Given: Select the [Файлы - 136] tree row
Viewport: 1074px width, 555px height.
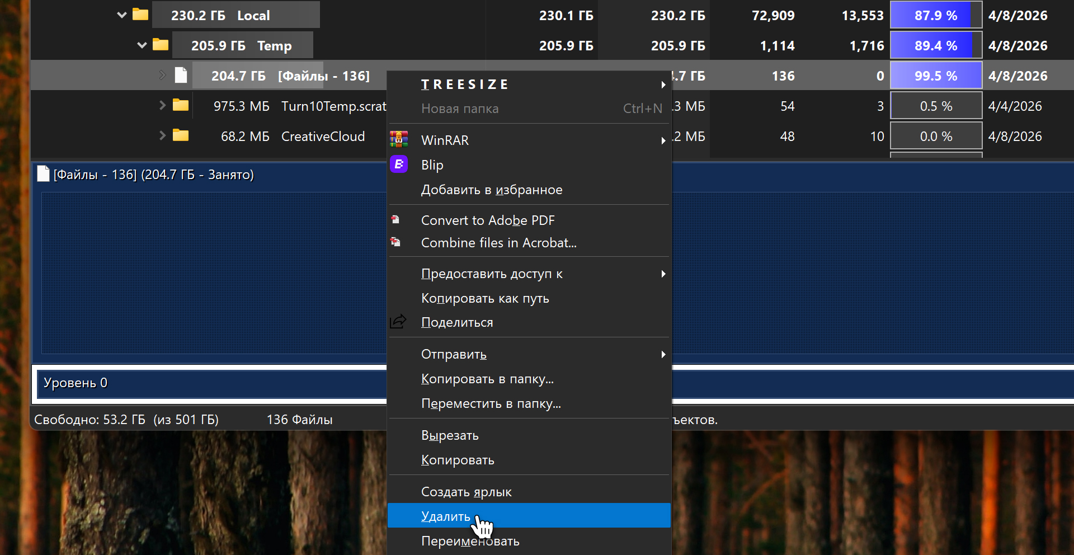Looking at the screenshot, I should (x=290, y=76).
